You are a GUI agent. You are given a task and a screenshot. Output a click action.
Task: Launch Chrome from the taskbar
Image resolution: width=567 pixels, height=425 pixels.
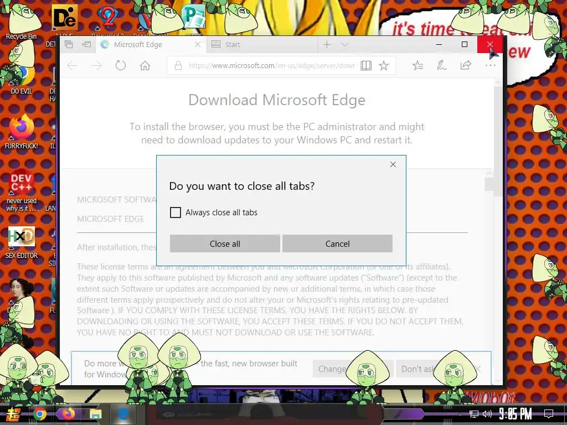point(40,414)
